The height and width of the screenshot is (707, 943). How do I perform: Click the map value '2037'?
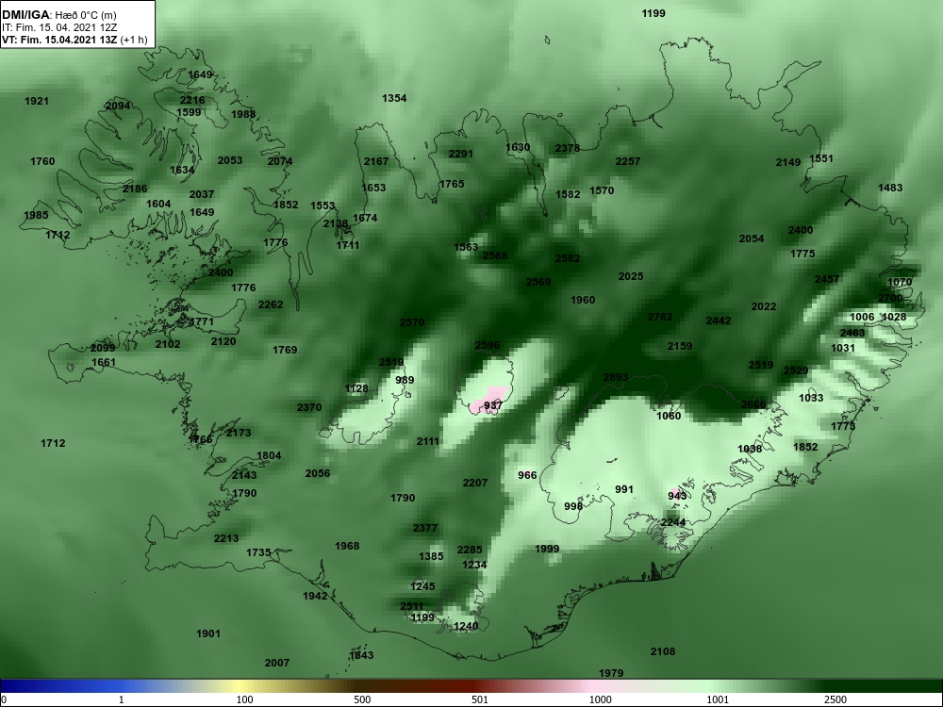click(202, 195)
